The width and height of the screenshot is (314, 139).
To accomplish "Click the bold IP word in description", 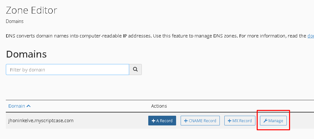I will click(x=124, y=36).
